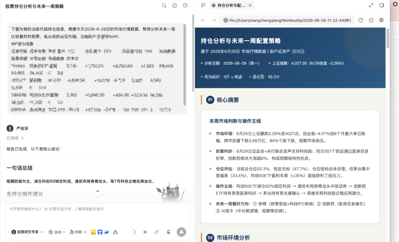
Task: Click the yellow mail app icon
Action: pyautogui.click(x=93, y=232)
